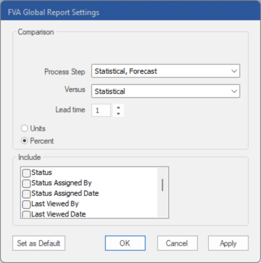
Task: Click the Set as Default button
Action: pyautogui.click(x=38, y=243)
